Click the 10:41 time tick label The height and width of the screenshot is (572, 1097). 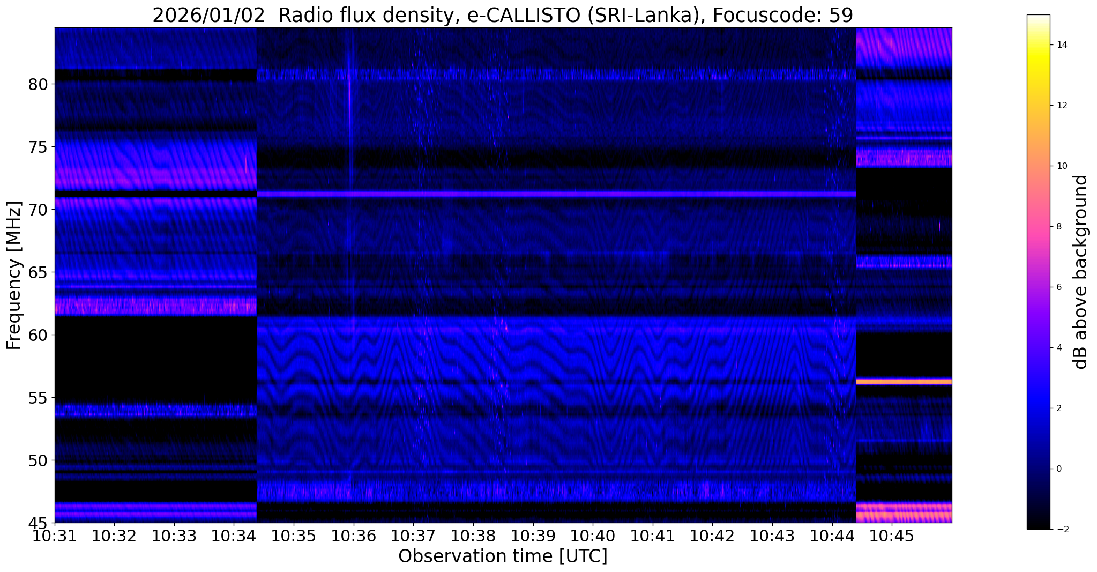[653, 536]
